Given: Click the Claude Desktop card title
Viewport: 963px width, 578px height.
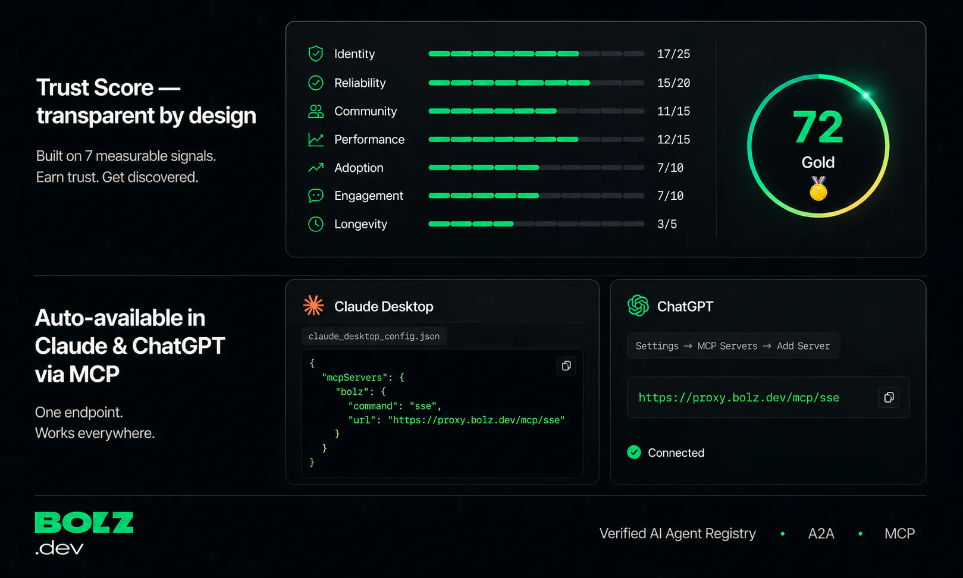Looking at the screenshot, I should (x=384, y=306).
